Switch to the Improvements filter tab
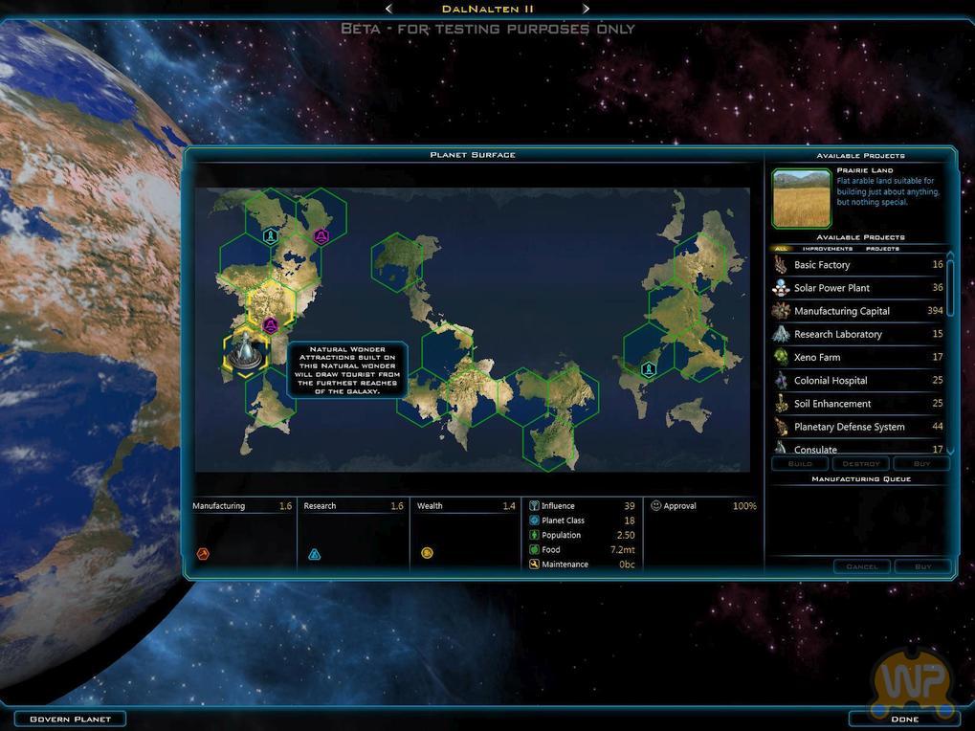Screen dimensions: 975x731 [x=827, y=249]
